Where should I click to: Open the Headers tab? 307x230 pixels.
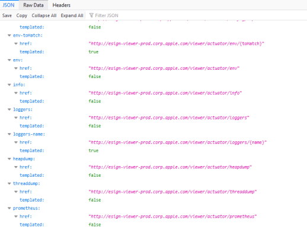tap(61, 5)
